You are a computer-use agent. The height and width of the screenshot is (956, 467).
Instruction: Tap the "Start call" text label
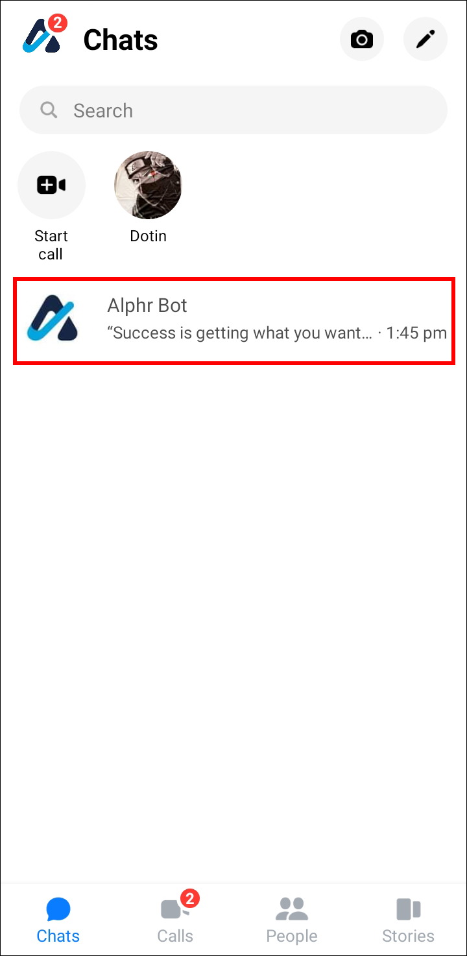(51, 245)
